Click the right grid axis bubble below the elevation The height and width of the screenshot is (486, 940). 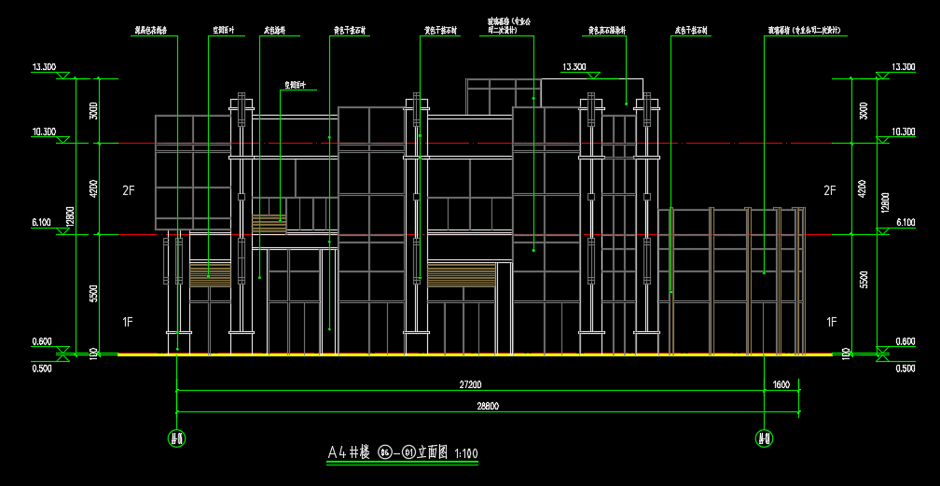763,437
